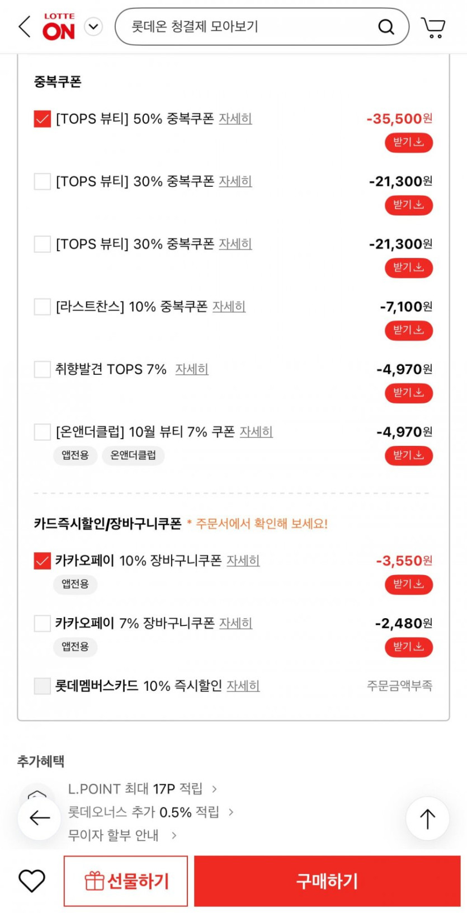Uncheck the TOPS 뷰티 50% 중복쿠폰 checkbox
Viewport: 467px width, 913px height.
pyautogui.click(x=43, y=119)
